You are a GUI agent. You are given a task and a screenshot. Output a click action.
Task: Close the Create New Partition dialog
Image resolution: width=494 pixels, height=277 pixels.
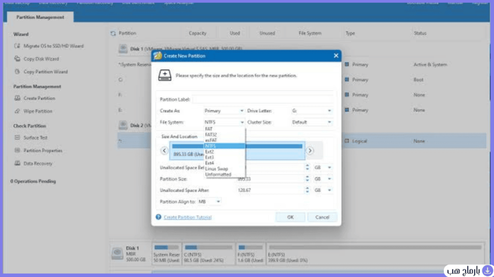click(x=336, y=56)
